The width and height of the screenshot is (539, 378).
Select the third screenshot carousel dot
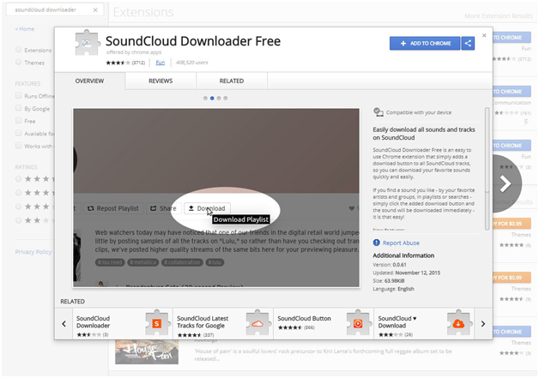219,99
